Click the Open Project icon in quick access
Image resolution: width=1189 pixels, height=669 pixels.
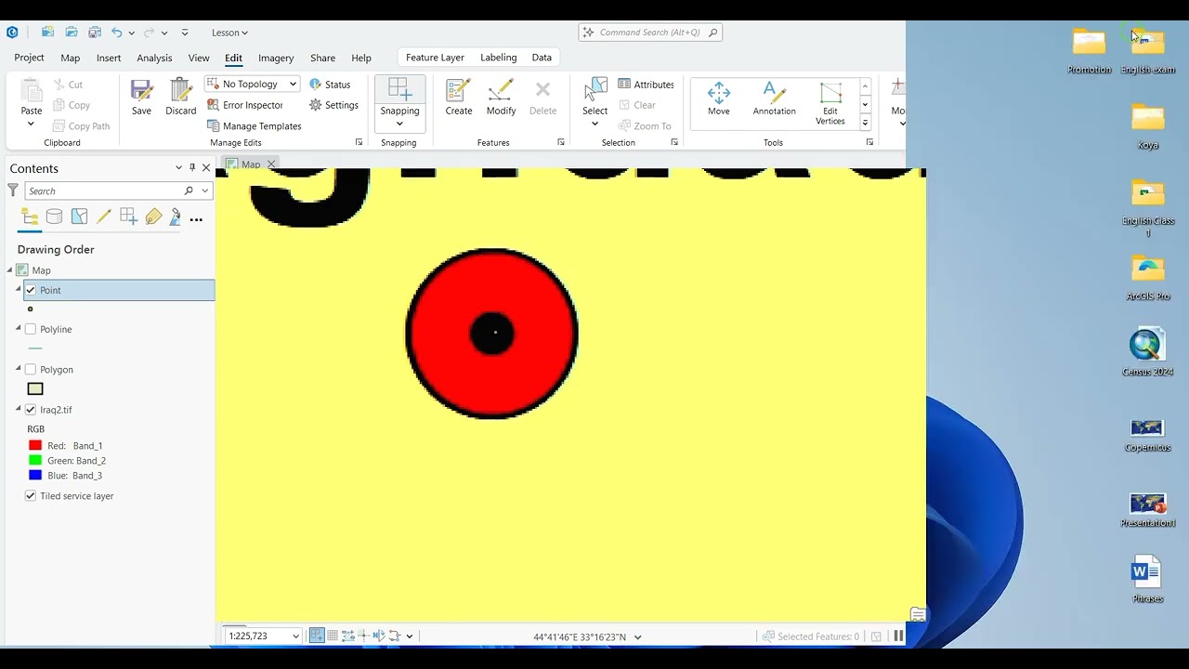click(71, 33)
